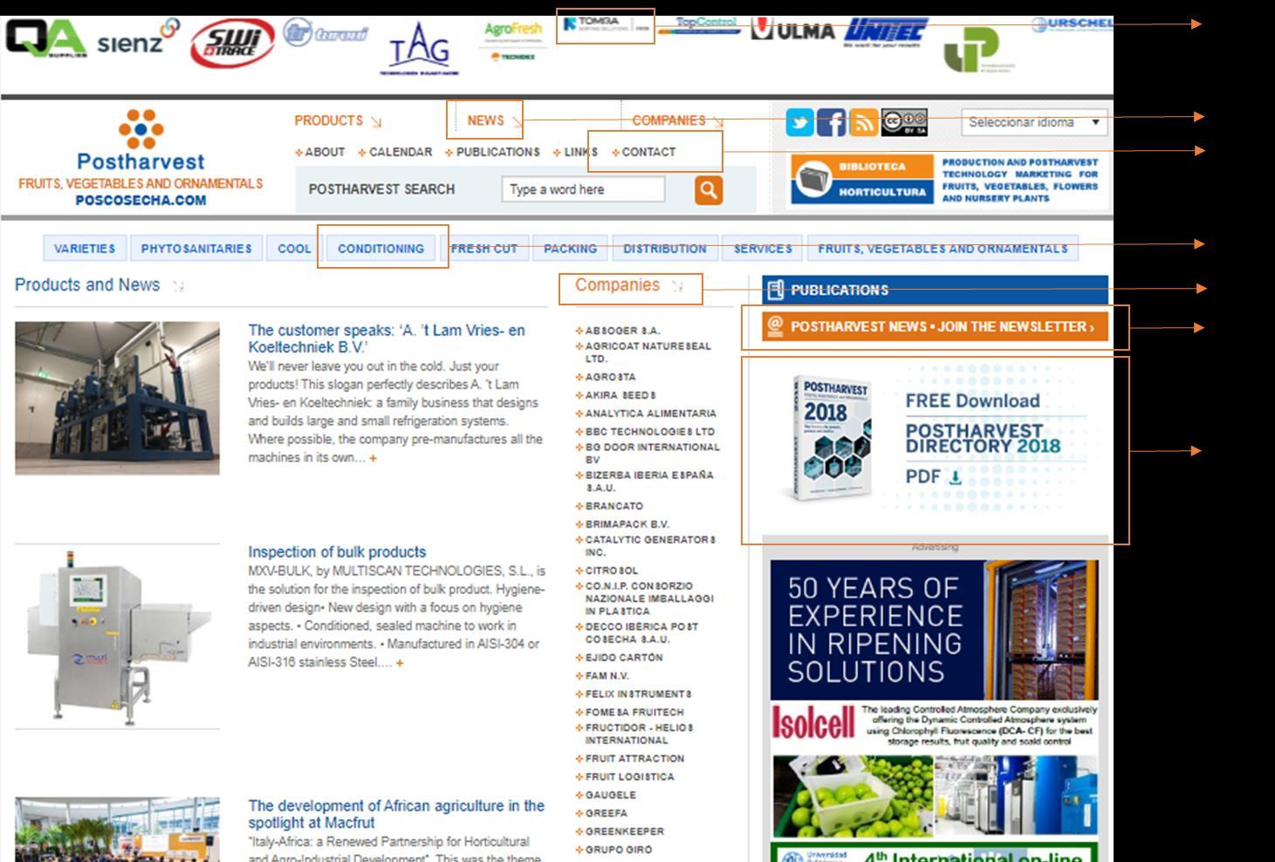Open the Twitter icon link
Viewport: 1275px width, 862px height.
pyautogui.click(x=799, y=123)
